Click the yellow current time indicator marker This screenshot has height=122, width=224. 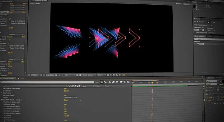152,83
